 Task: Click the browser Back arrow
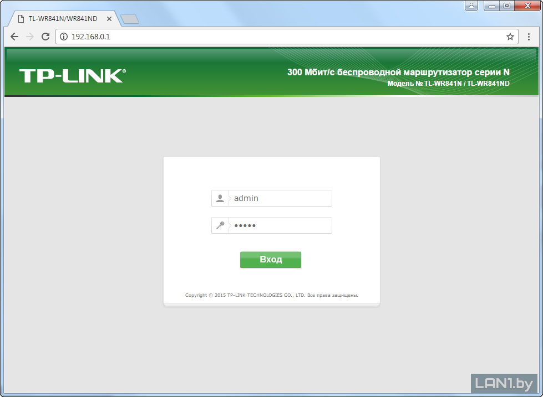[x=14, y=37]
